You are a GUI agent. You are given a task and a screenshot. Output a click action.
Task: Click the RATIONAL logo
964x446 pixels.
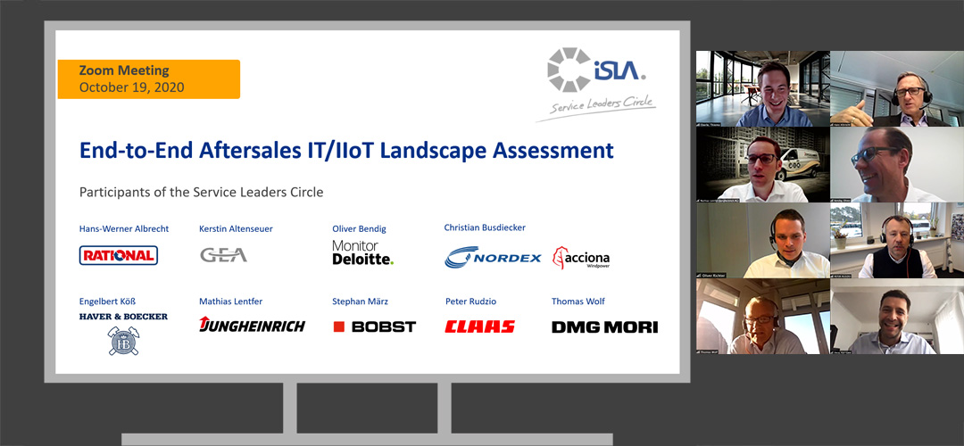119,255
